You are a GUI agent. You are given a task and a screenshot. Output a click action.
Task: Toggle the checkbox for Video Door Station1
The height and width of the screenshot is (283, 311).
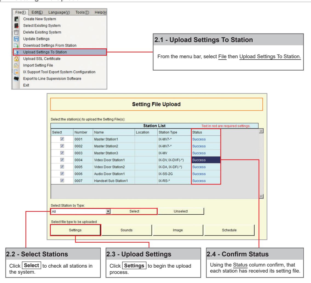coord(62,159)
